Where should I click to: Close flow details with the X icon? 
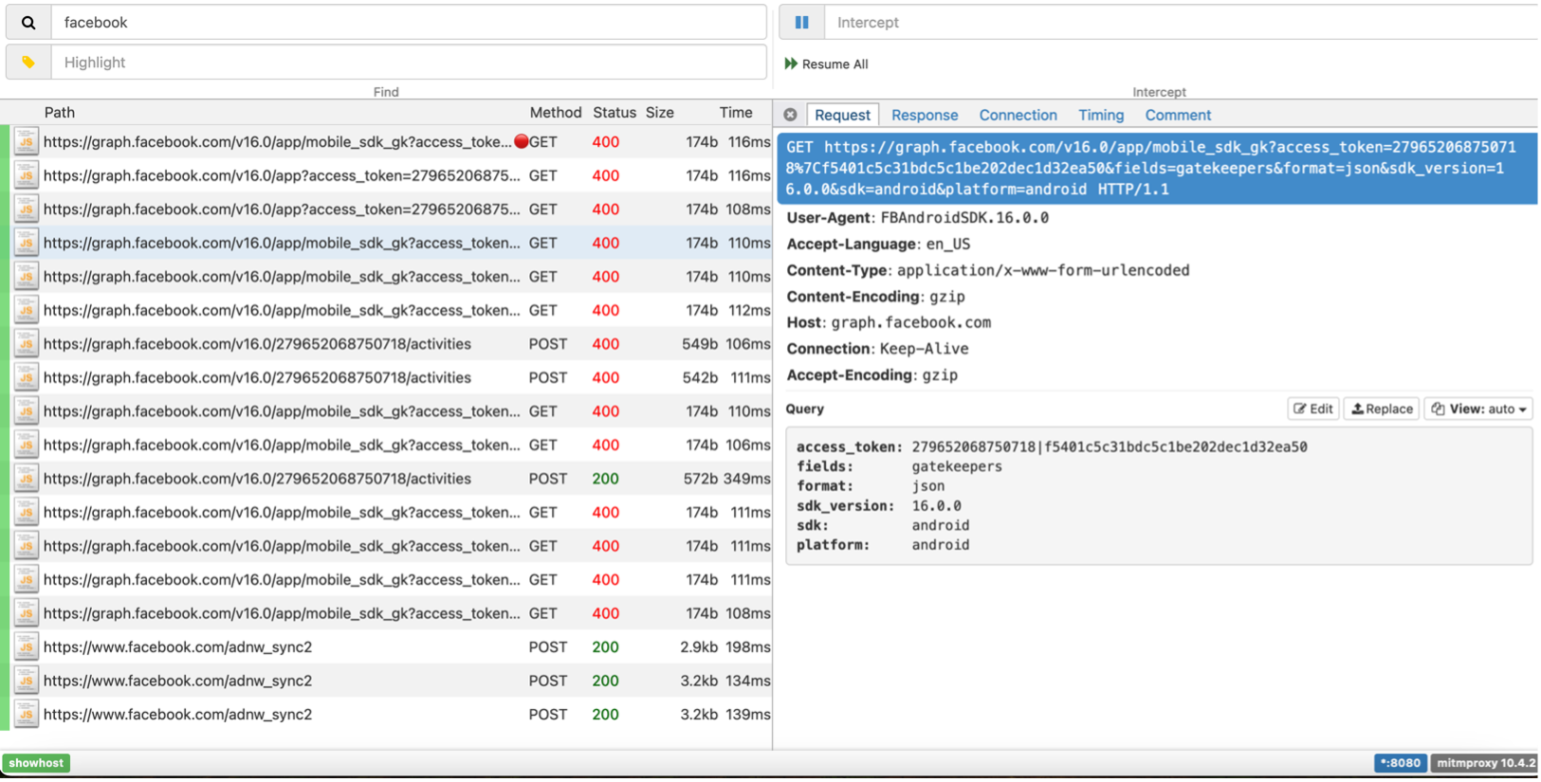[790, 115]
